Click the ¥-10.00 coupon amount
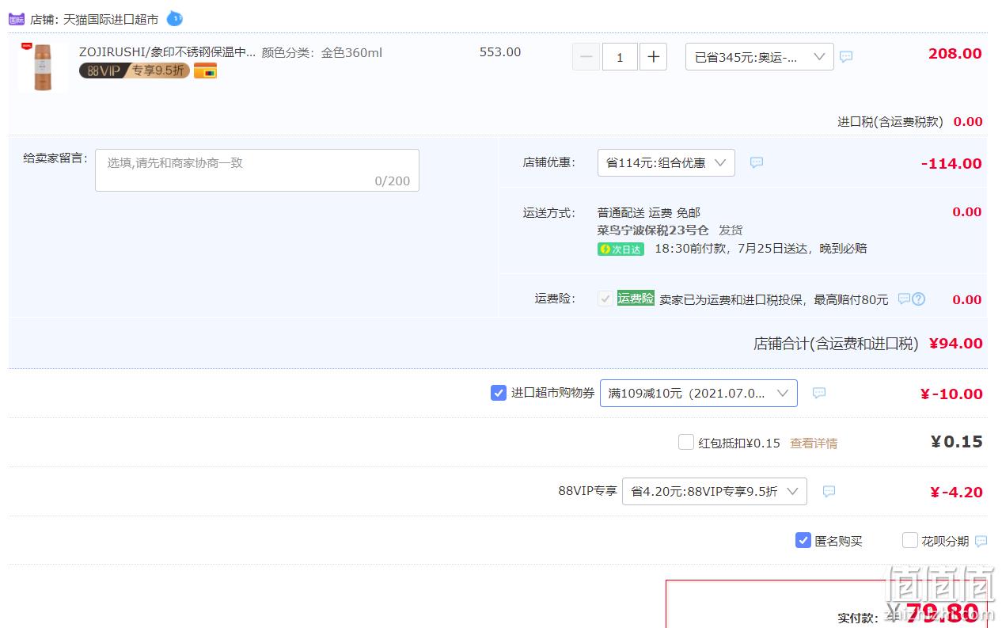 [951, 394]
